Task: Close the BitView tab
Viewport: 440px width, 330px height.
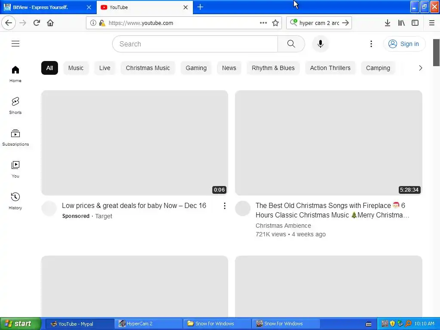Action: [89, 7]
